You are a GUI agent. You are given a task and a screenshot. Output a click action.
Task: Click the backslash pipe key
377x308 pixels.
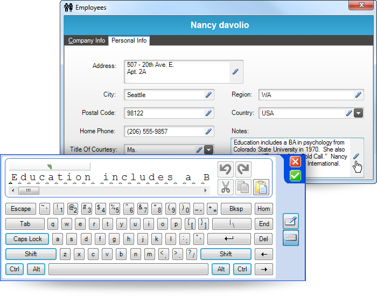click(232, 224)
